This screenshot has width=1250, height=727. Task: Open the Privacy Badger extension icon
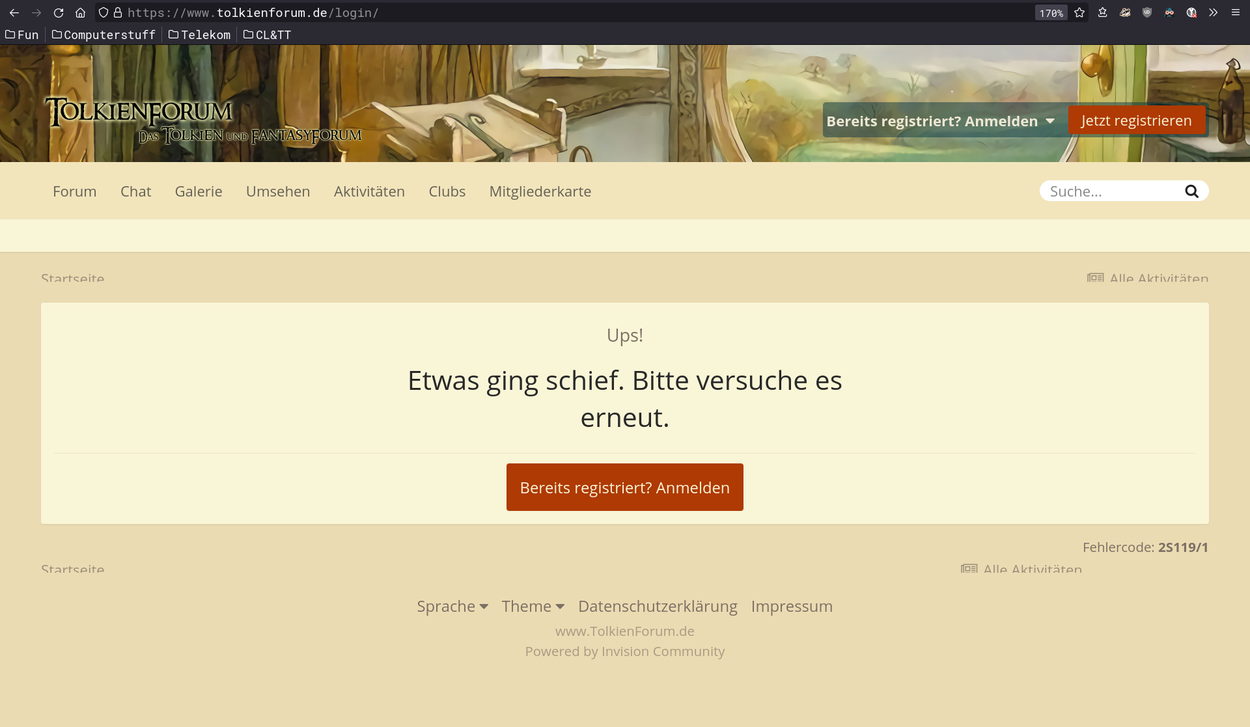tap(1125, 13)
